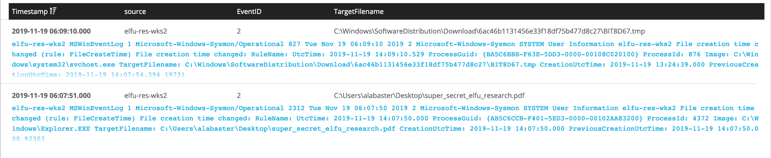Expand the svchost.exe raw log message
This screenshot has width=771, height=158.
point(385,59)
